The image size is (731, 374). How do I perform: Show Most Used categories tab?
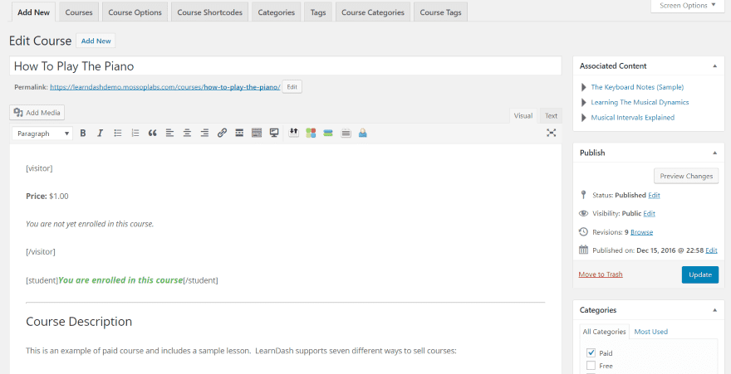tap(650, 332)
